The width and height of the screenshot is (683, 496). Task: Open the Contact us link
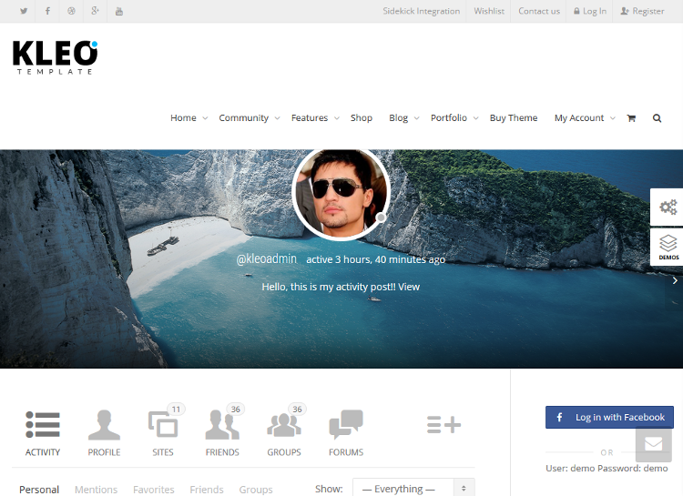(x=539, y=11)
